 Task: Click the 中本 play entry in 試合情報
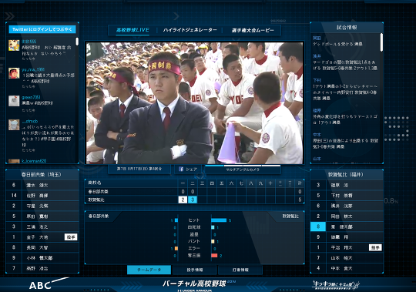[x=345, y=140]
